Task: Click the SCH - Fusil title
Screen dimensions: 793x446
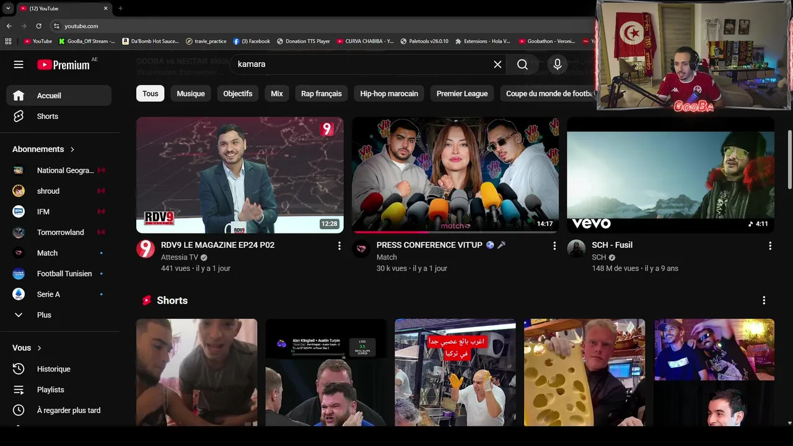Action: point(612,245)
